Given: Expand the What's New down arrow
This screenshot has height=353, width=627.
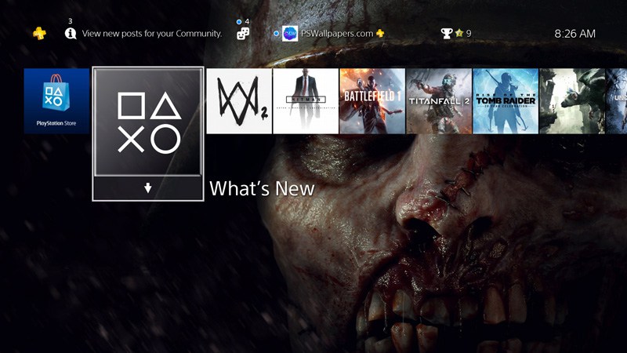Looking at the screenshot, I should click(148, 187).
